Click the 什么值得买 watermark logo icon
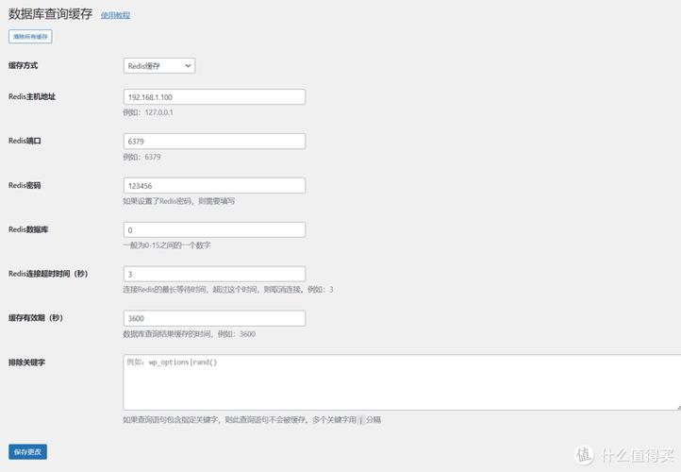 tap(584, 453)
